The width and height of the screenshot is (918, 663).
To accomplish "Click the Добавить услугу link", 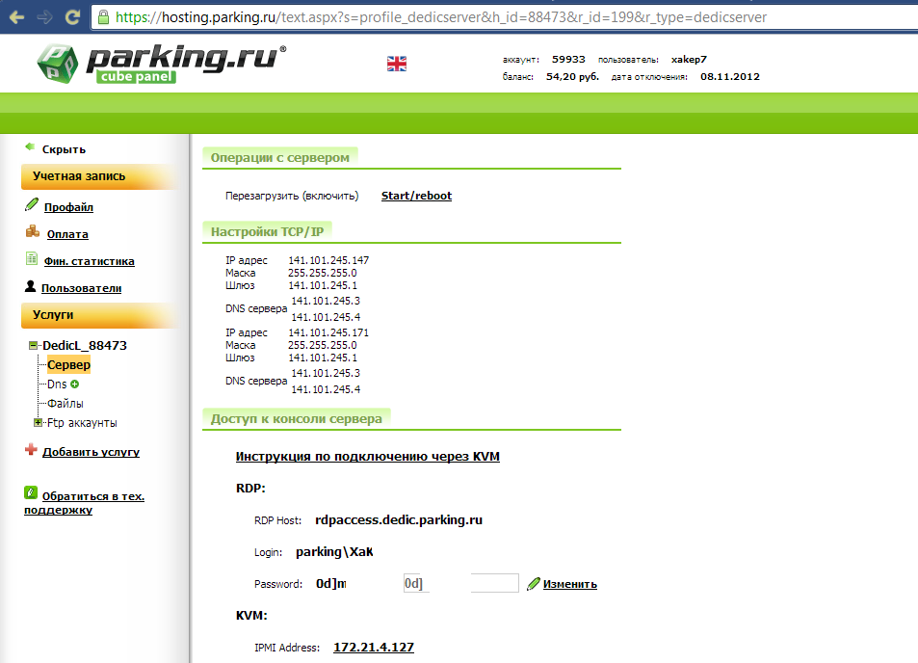I will click(91, 452).
